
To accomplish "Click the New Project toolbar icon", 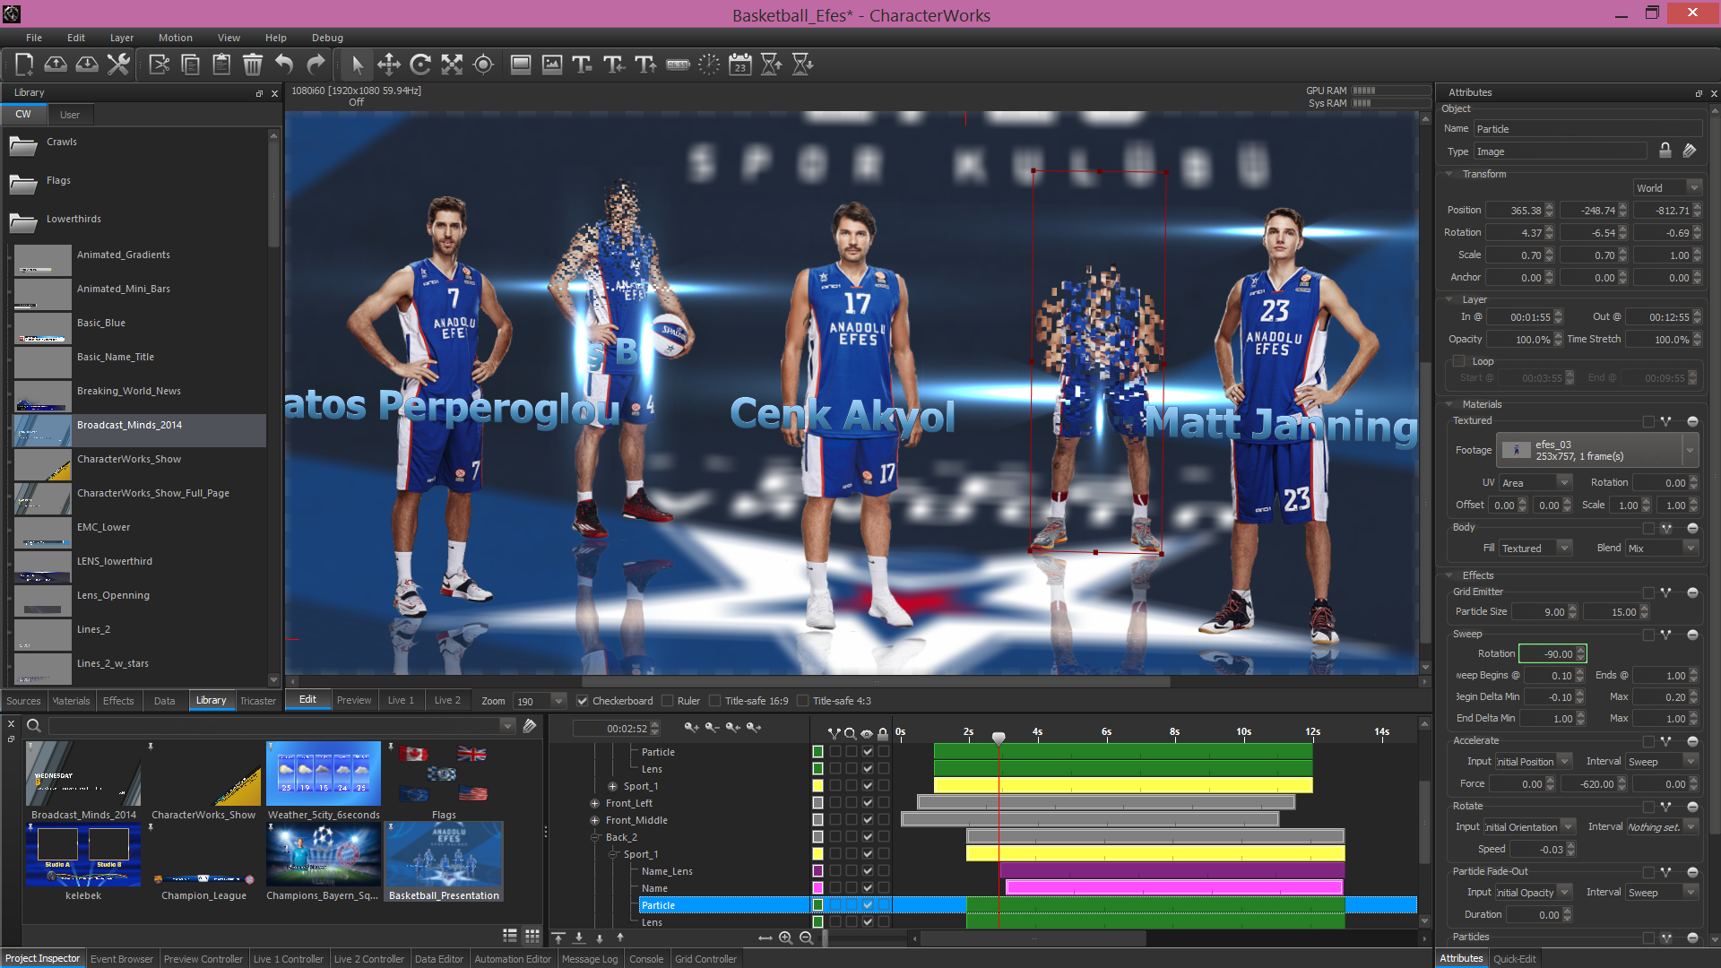I will (x=24, y=65).
